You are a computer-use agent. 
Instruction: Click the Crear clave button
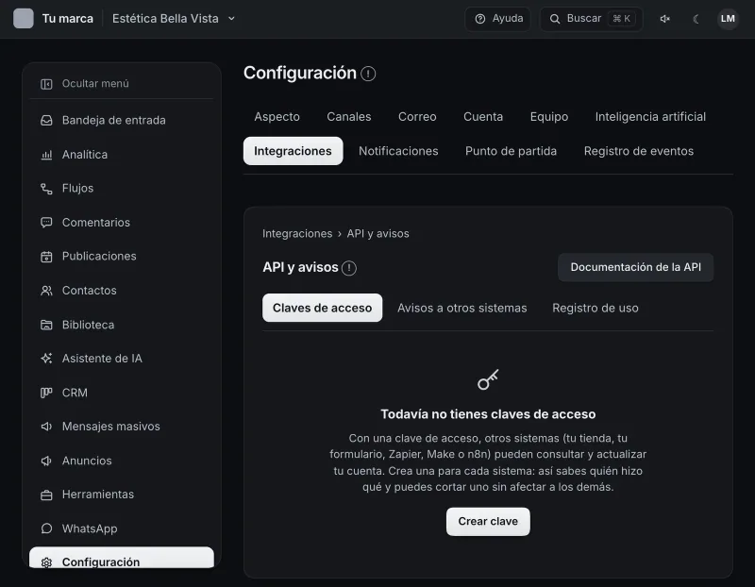pos(488,522)
